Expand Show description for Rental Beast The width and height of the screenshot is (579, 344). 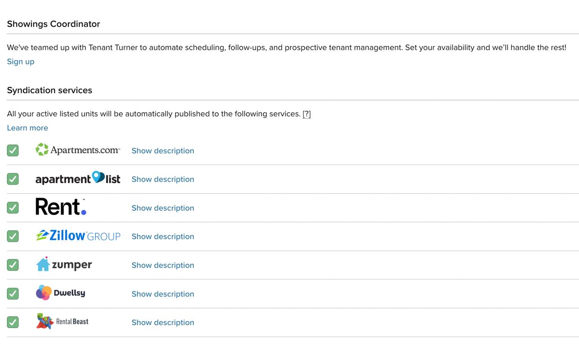click(162, 322)
